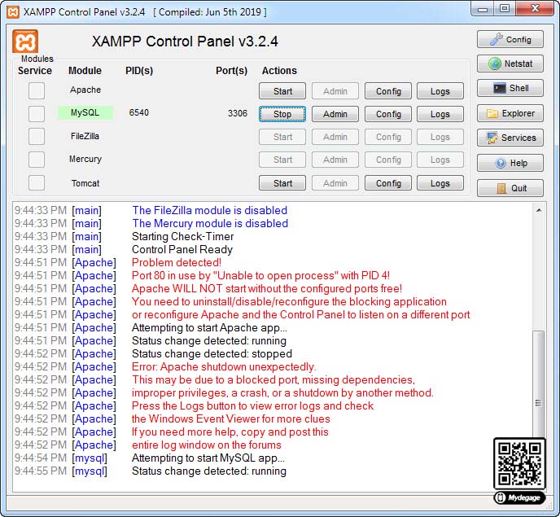Click log line about Port 80 in use

[260, 275]
